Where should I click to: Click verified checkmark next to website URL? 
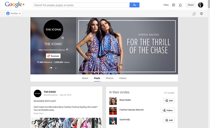coord(67,49)
